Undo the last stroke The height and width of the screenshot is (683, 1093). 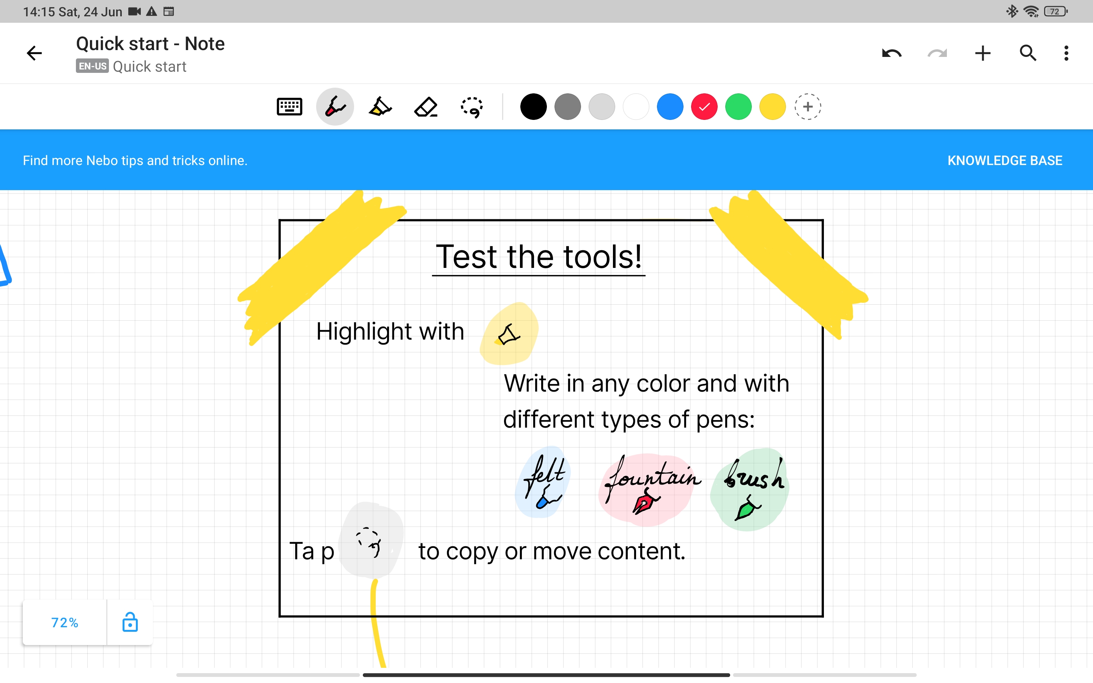(x=891, y=53)
